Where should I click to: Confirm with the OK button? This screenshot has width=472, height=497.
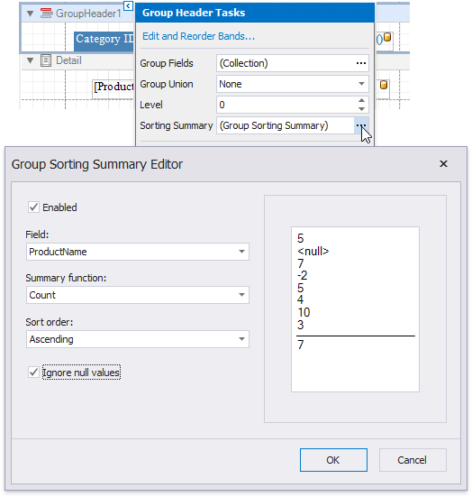coord(333,460)
